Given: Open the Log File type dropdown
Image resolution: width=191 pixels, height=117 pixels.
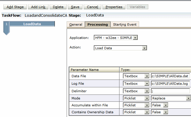Looking at the screenshot, I should click(147, 84).
